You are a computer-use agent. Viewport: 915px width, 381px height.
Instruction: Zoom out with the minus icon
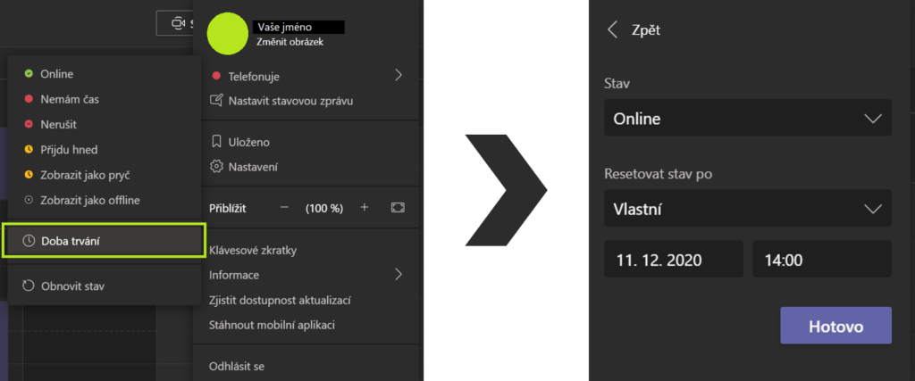click(x=284, y=208)
